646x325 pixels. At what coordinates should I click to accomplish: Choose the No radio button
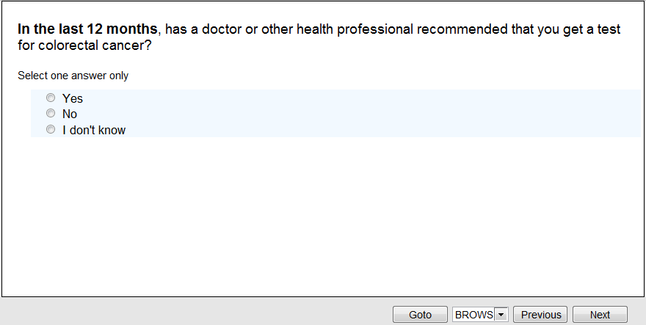(x=51, y=114)
